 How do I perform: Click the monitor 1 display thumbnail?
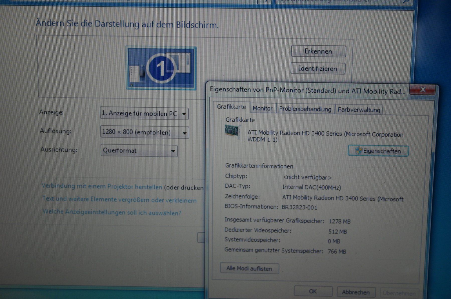coord(161,68)
